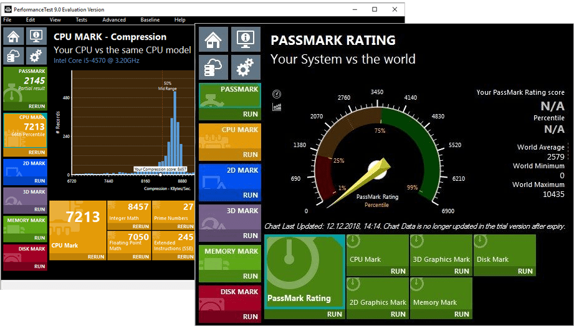Click Intel Core i5-4570 @ 3.20GHz link
The image size is (574, 326).
pos(97,60)
